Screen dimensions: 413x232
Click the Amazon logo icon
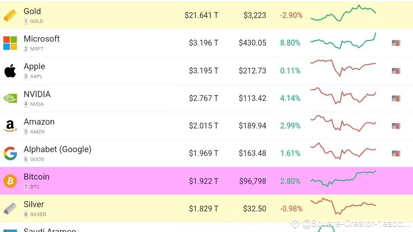tap(10, 126)
